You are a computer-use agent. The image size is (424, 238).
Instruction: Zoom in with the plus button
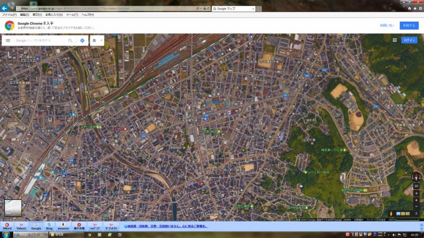(x=416, y=200)
